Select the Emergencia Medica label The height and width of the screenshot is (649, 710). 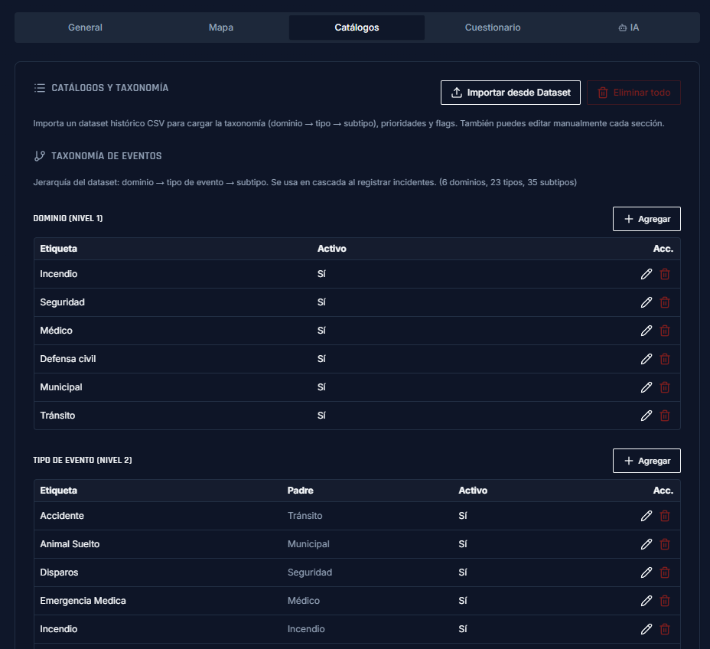pos(83,601)
